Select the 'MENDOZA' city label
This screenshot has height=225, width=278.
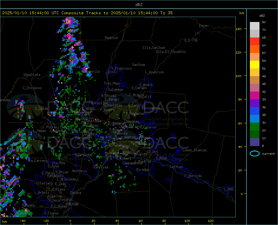click(82, 113)
